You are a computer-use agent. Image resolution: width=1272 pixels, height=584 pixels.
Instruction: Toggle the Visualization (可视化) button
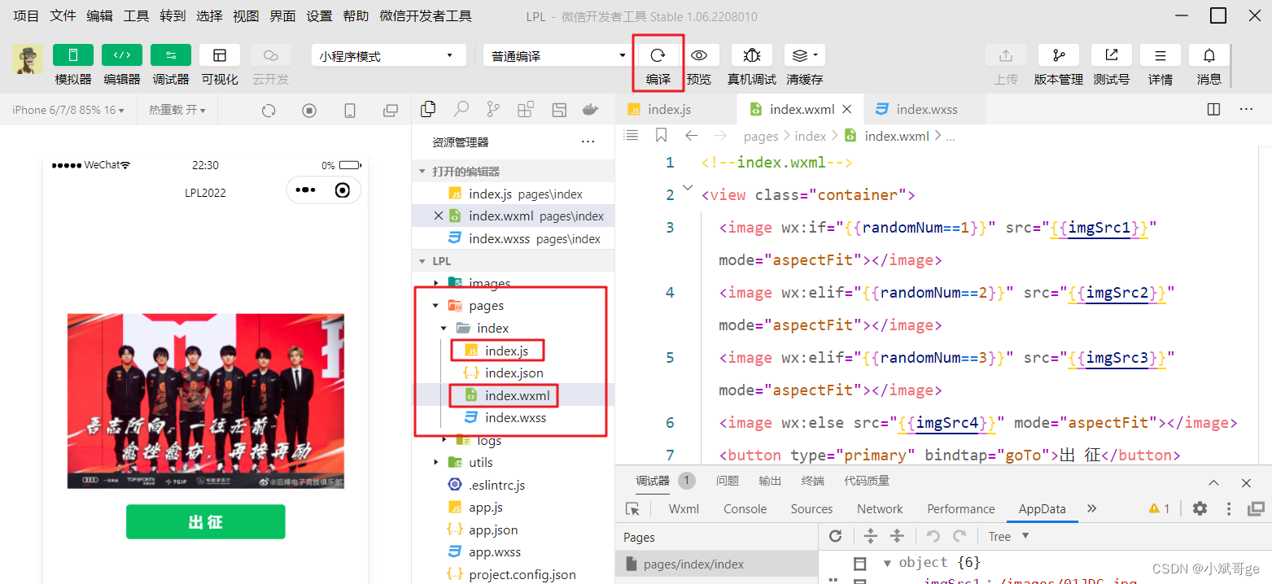(220, 55)
